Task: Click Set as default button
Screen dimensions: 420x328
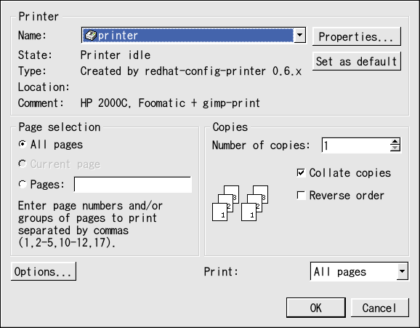Action: 357,61
